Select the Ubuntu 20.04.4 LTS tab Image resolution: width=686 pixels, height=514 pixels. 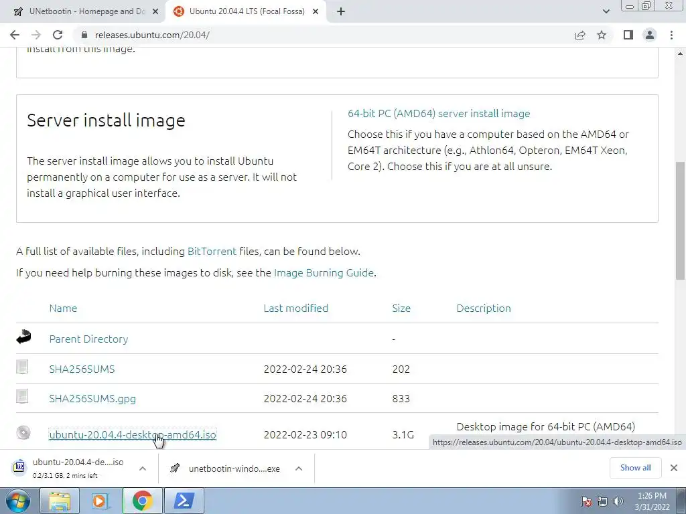tap(247, 12)
